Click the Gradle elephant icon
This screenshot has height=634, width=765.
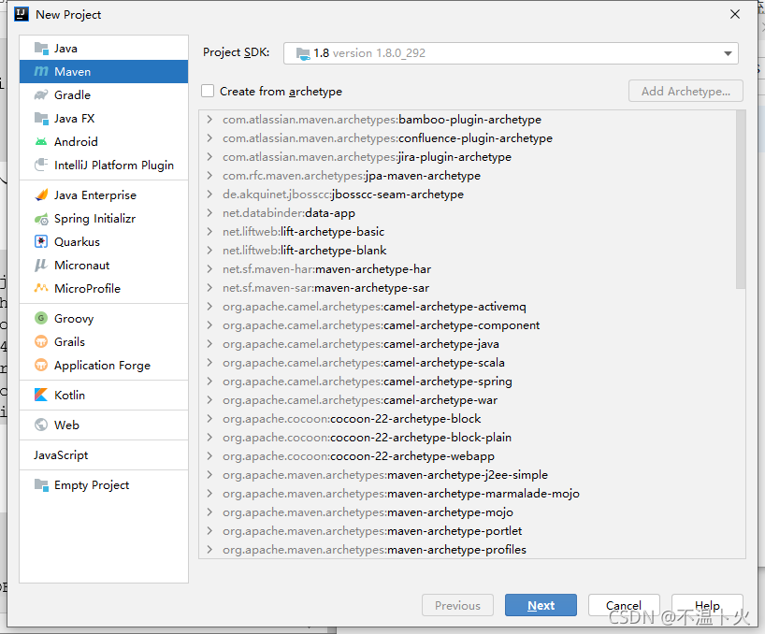tap(41, 95)
